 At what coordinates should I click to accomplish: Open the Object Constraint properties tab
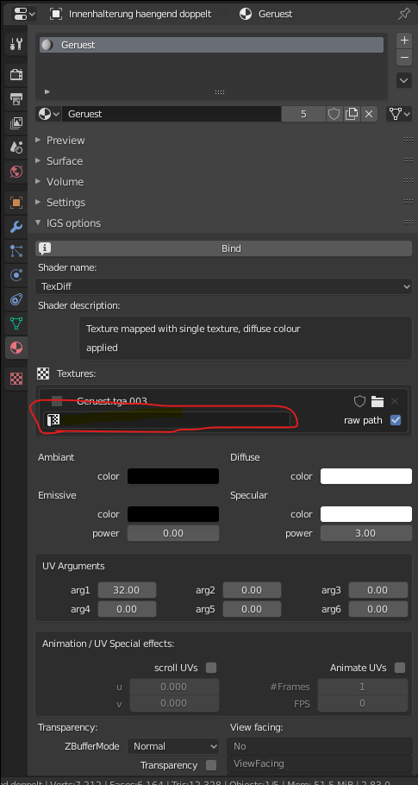click(16, 299)
